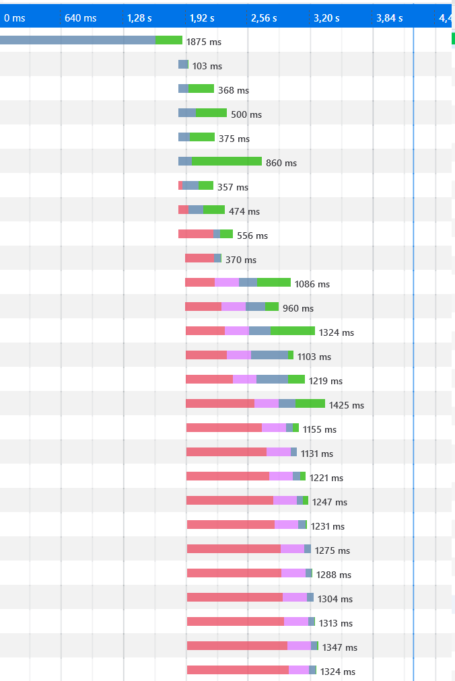The height and width of the screenshot is (681, 455).
Task: Click the 3,84 s timeline header tick
Action: click(x=390, y=18)
